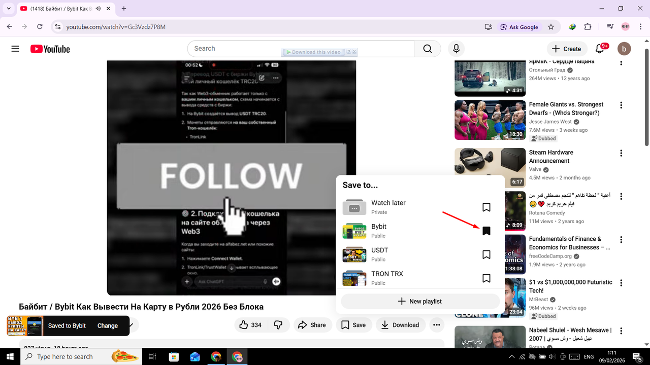The image size is (650, 365).
Task: Open the Chrome extensions puzzle icon
Action: click(x=588, y=27)
